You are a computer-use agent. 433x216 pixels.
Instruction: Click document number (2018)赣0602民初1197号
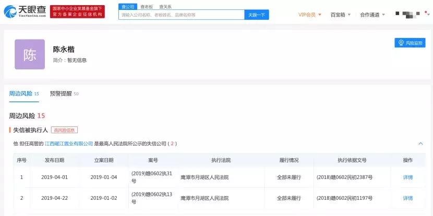tap(345, 198)
